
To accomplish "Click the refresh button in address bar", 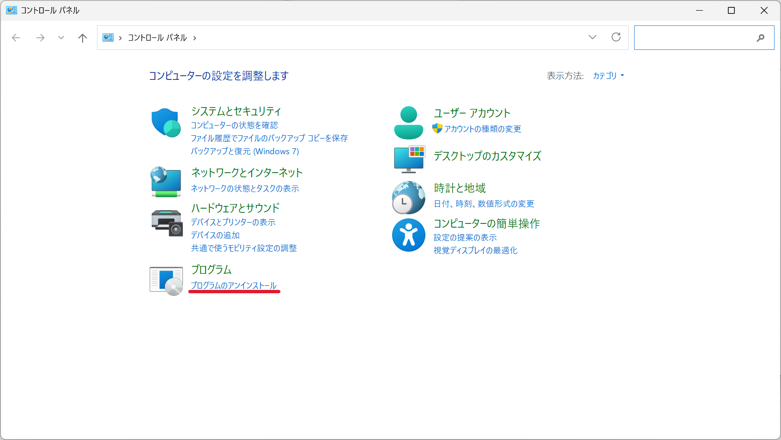I will tap(616, 37).
